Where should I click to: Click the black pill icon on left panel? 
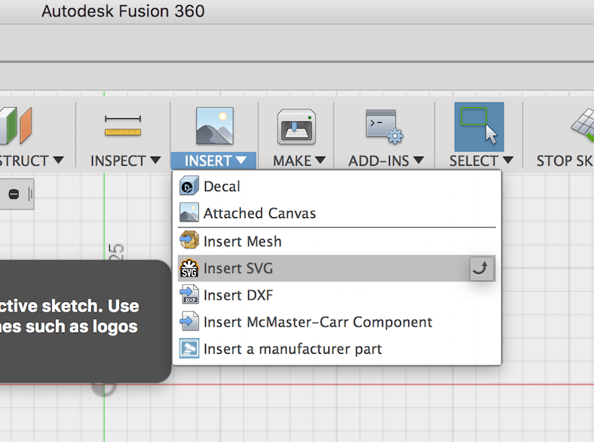(13, 194)
